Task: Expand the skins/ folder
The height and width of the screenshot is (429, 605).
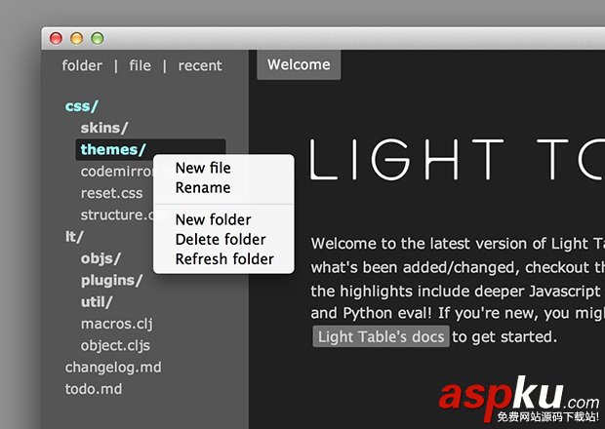Action: [x=104, y=128]
